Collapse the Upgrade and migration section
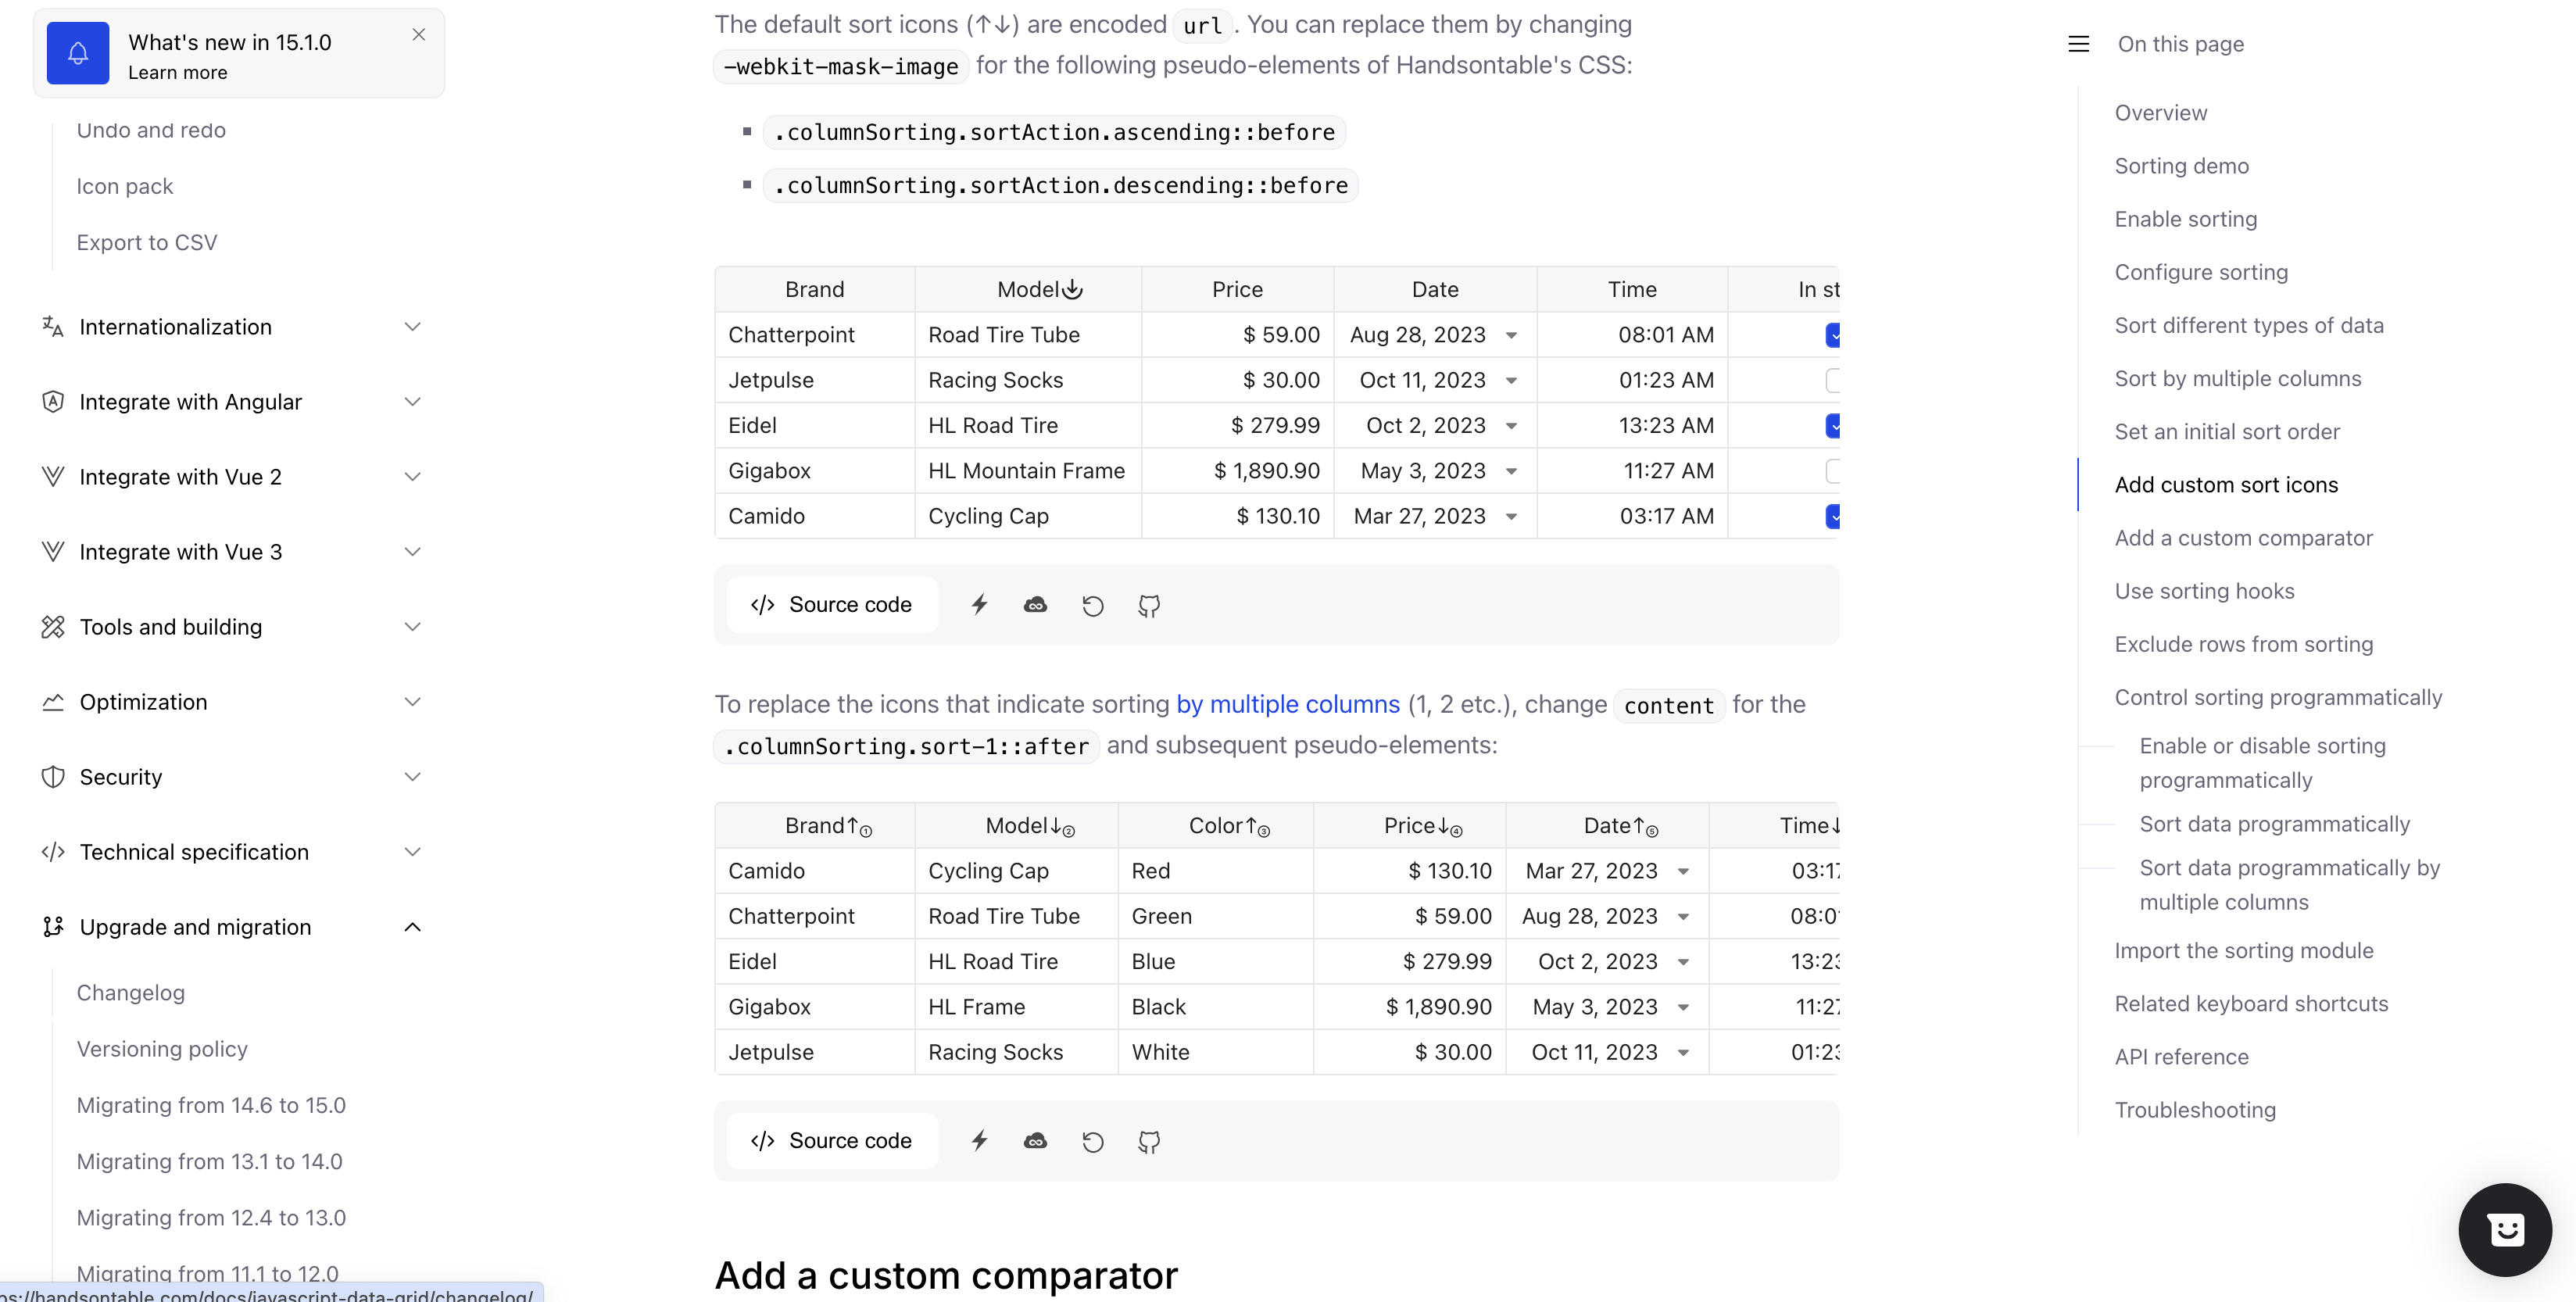2576x1302 pixels. pyautogui.click(x=413, y=927)
